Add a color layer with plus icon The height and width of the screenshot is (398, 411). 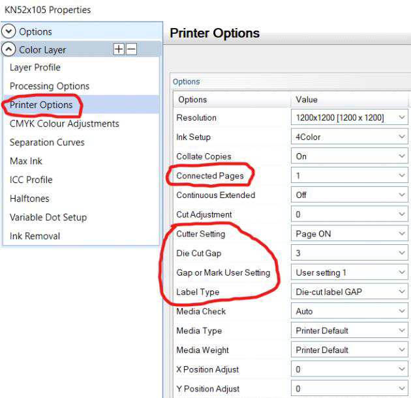(119, 50)
